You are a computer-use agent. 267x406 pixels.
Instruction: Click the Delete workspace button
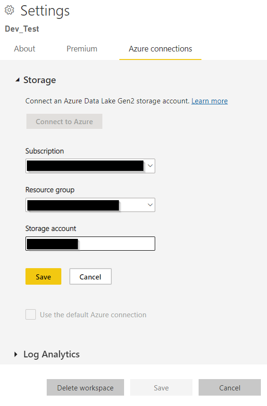tap(85, 388)
